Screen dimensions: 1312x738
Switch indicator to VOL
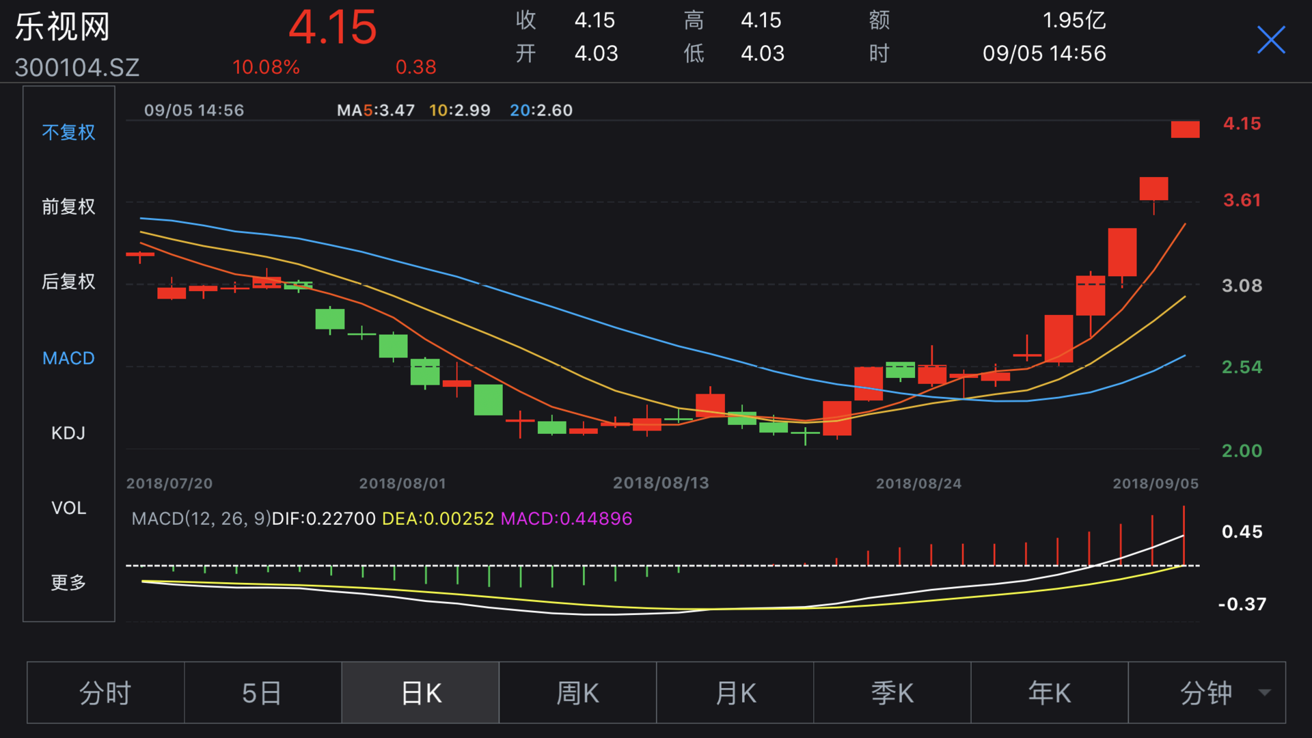coord(68,508)
